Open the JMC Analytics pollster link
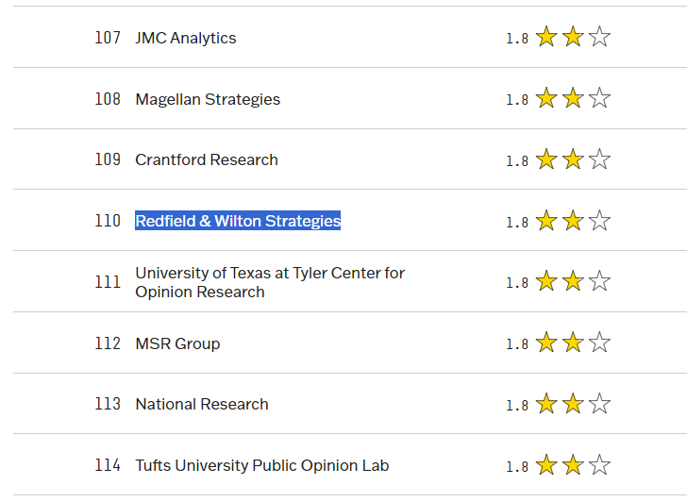Image resolution: width=687 pixels, height=502 pixels. point(186,39)
